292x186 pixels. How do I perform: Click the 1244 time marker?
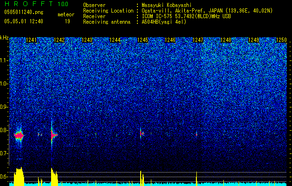[115, 40]
